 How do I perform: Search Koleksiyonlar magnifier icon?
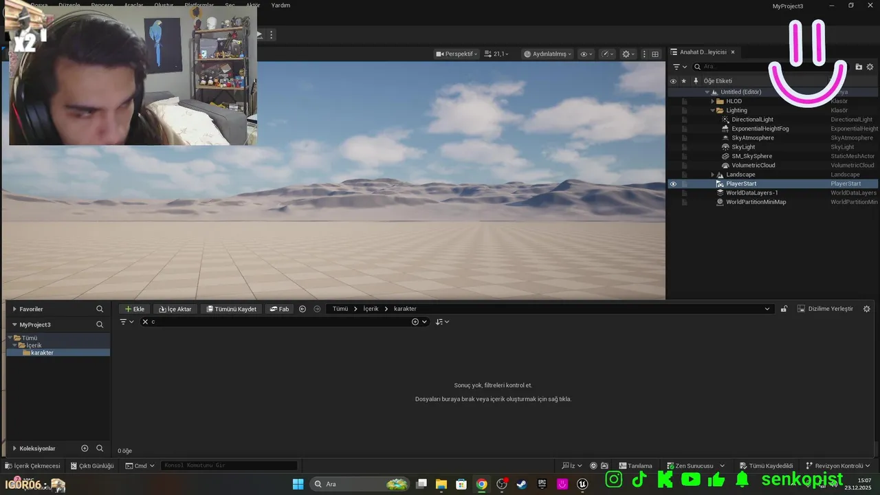tap(100, 448)
